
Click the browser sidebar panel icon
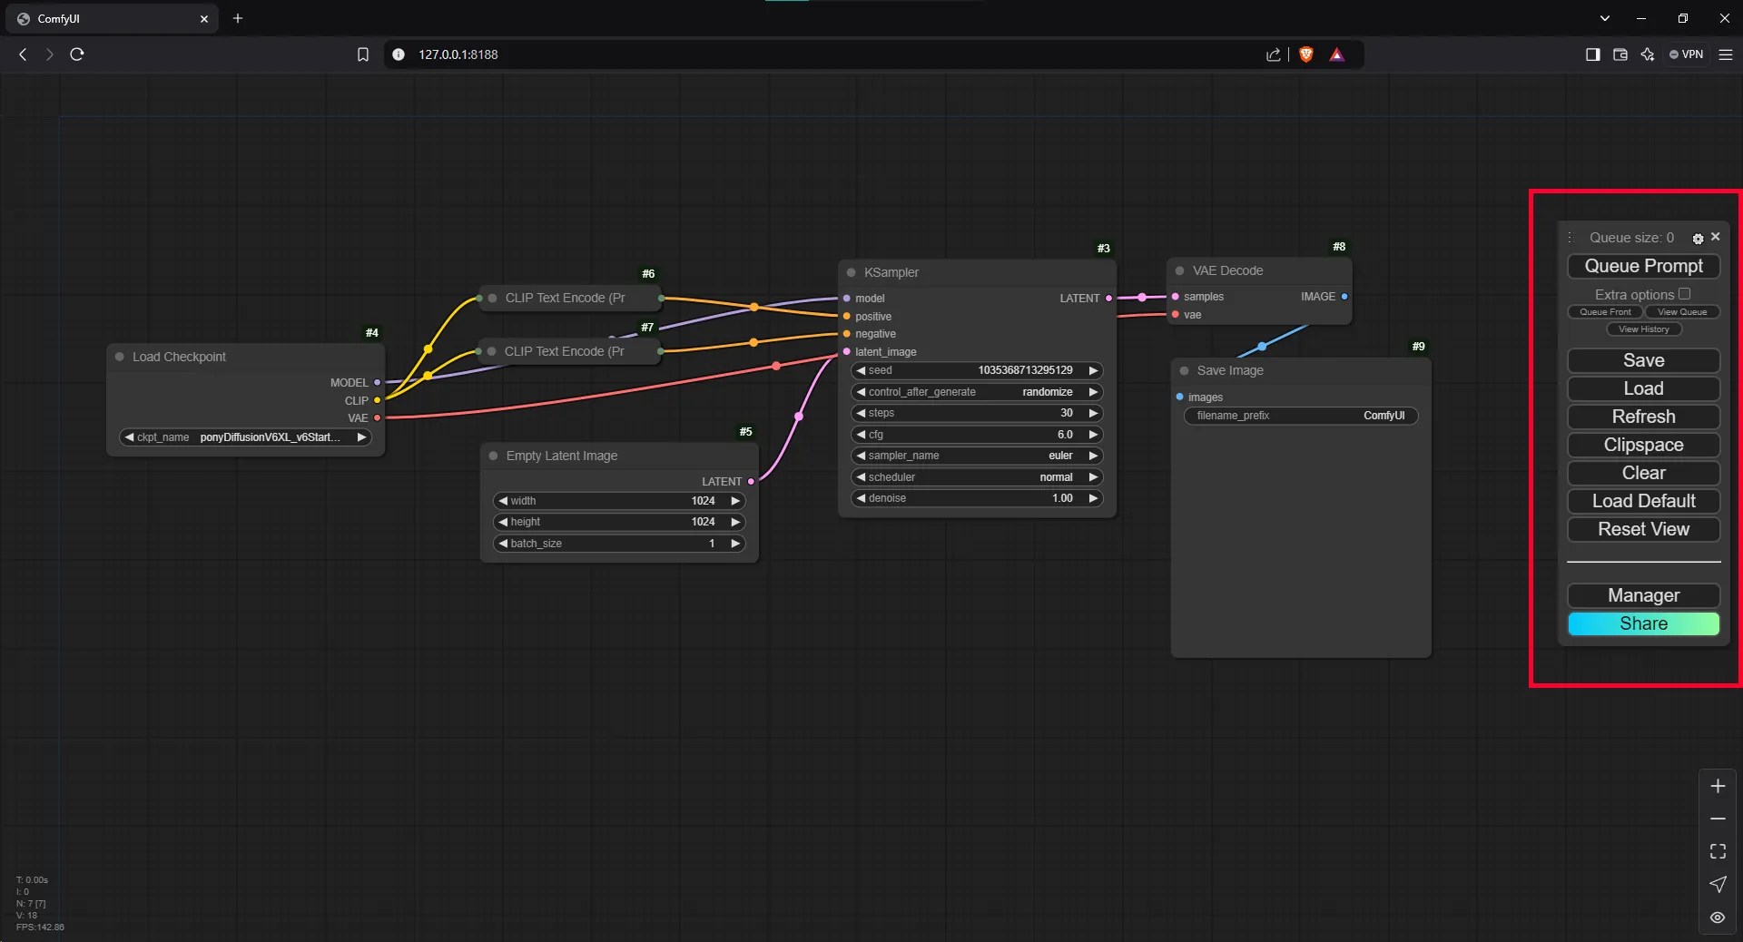pos(1592,54)
